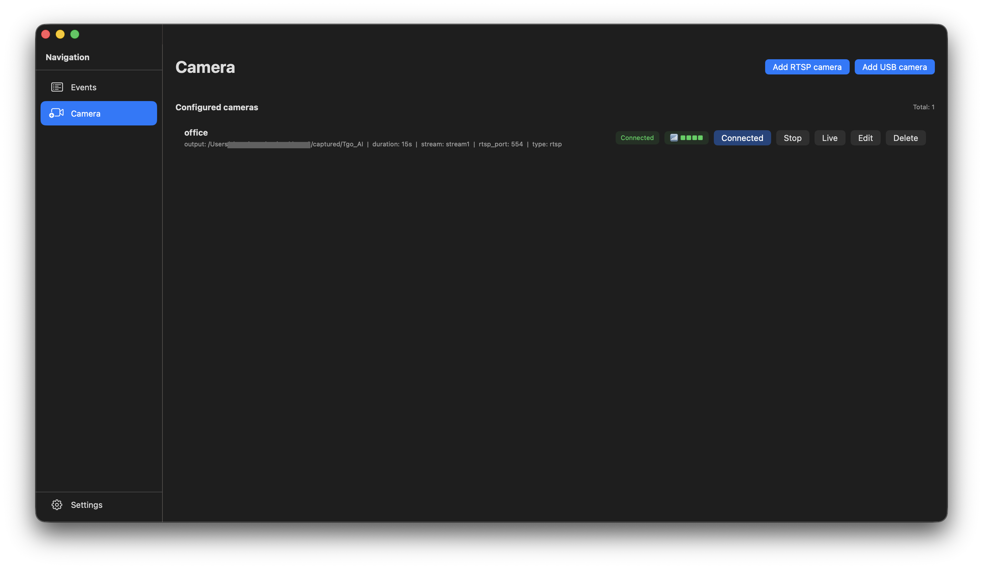This screenshot has height=569, width=983.
Task: Edit the office camera configuration
Action: 865,138
